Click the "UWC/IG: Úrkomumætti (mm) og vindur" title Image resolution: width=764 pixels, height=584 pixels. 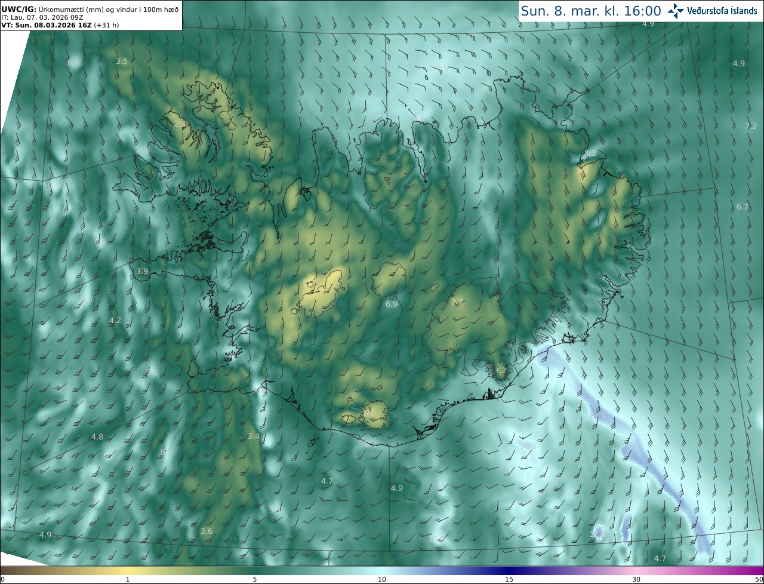tap(90, 10)
